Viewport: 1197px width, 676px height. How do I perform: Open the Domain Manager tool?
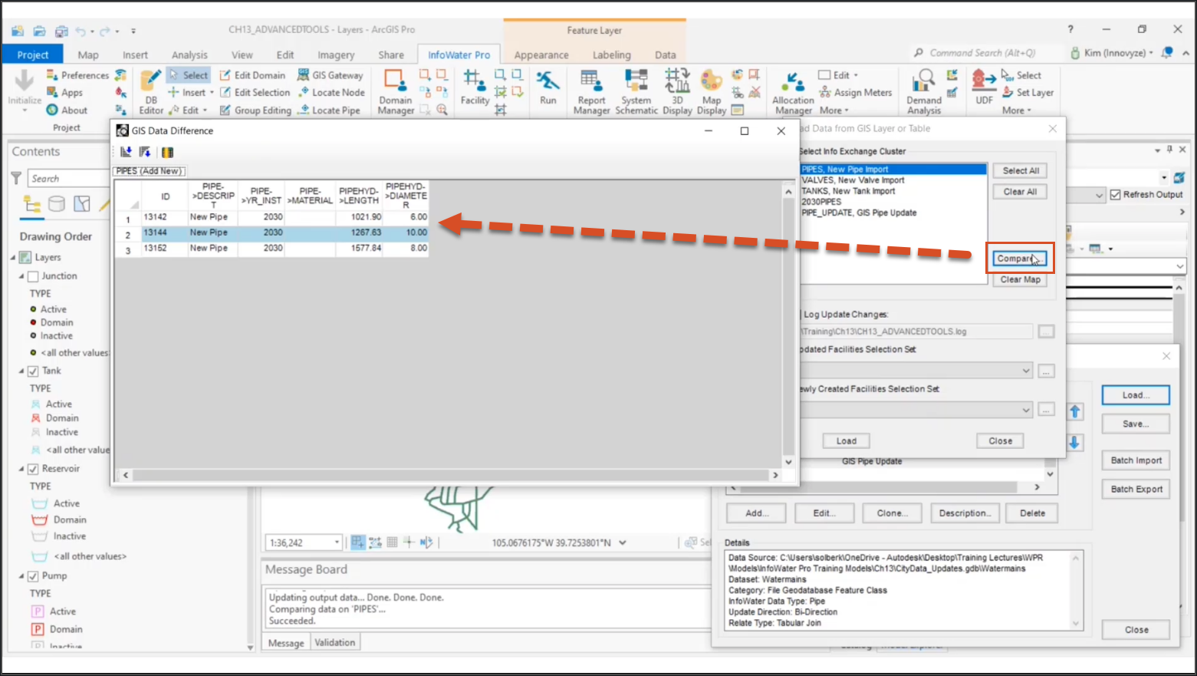pos(396,91)
